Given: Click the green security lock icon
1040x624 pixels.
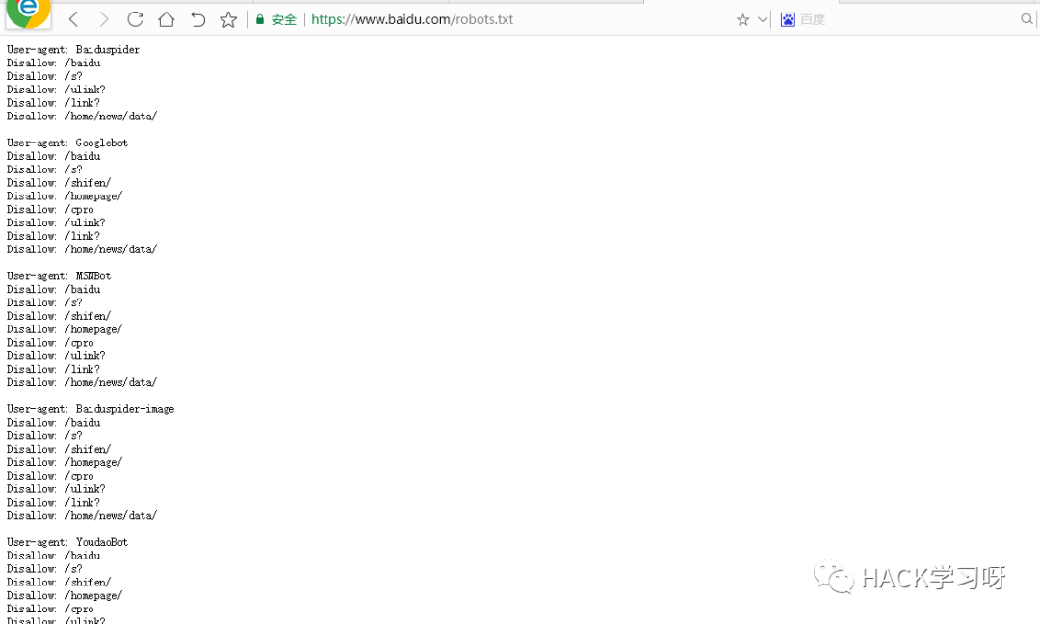Looking at the screenshot, I should 260,20.
